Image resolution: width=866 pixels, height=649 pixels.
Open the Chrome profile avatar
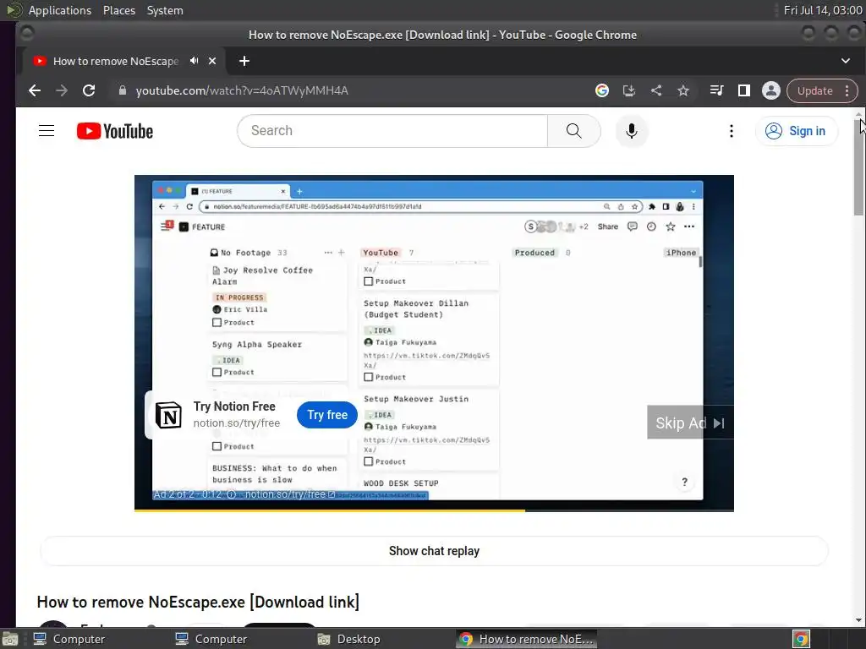click(771, 90)
